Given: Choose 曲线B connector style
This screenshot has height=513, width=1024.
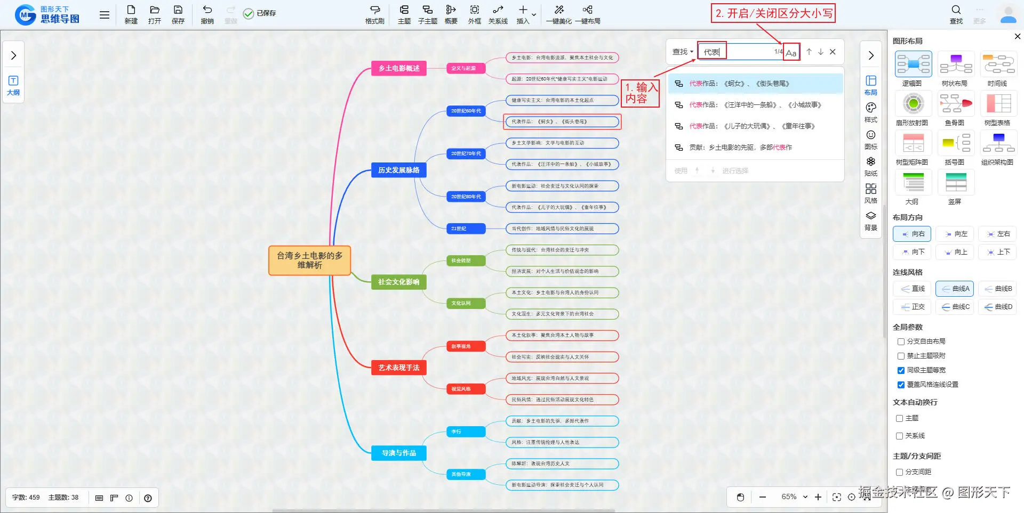Looking at the screenshot, I should [997, 289].
